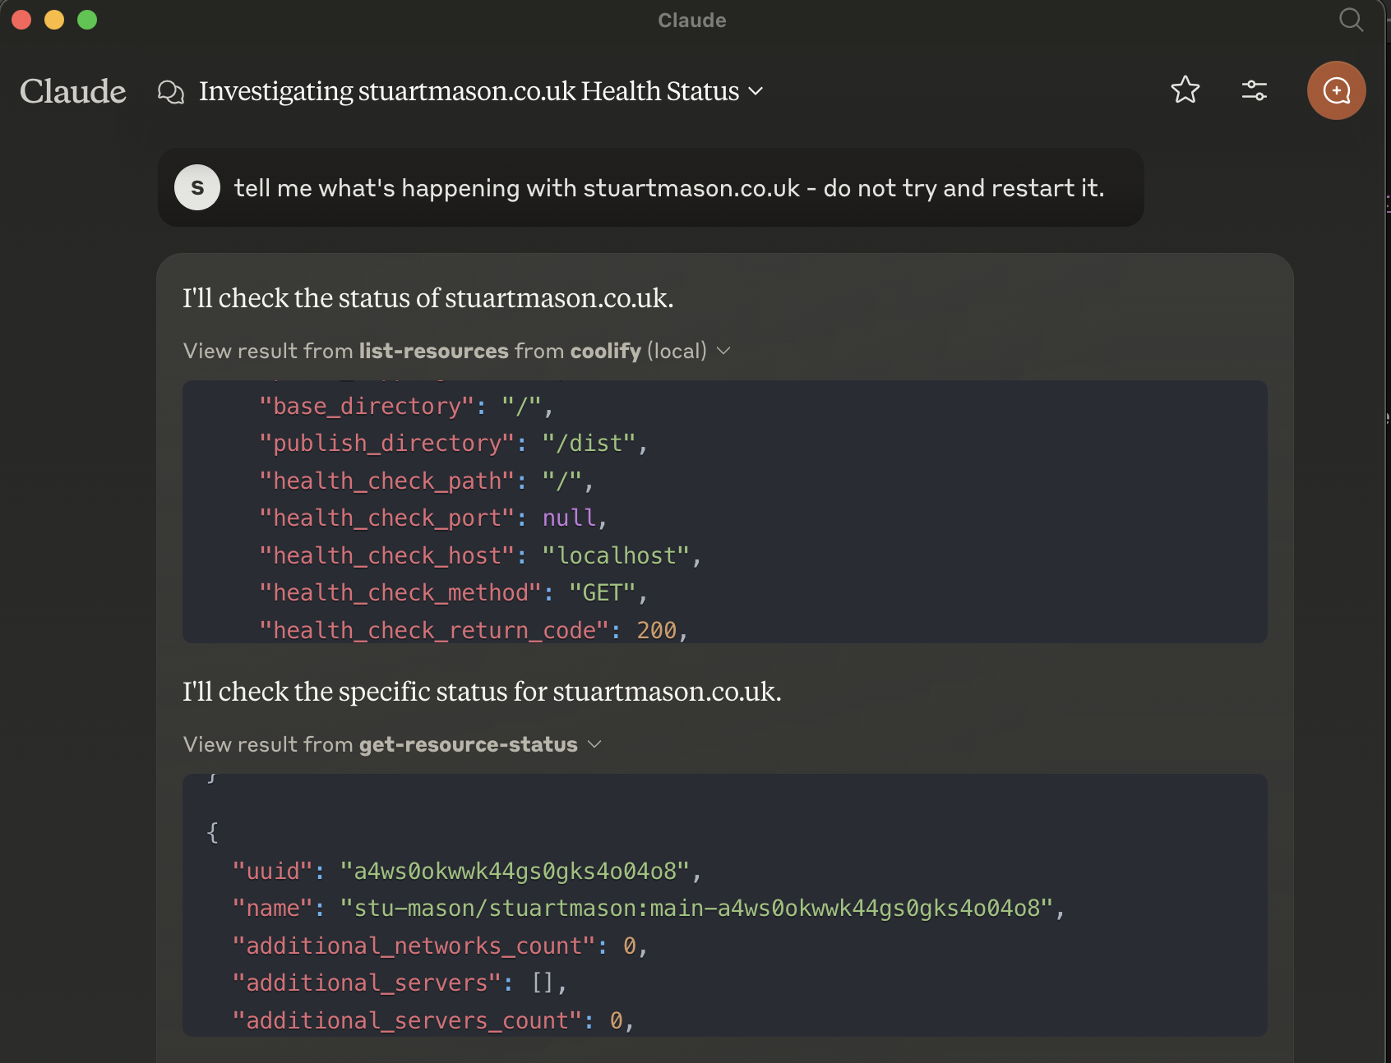Click the 'View result from list-resources' label
1391x1063 pixels.
tap(444, 351)
